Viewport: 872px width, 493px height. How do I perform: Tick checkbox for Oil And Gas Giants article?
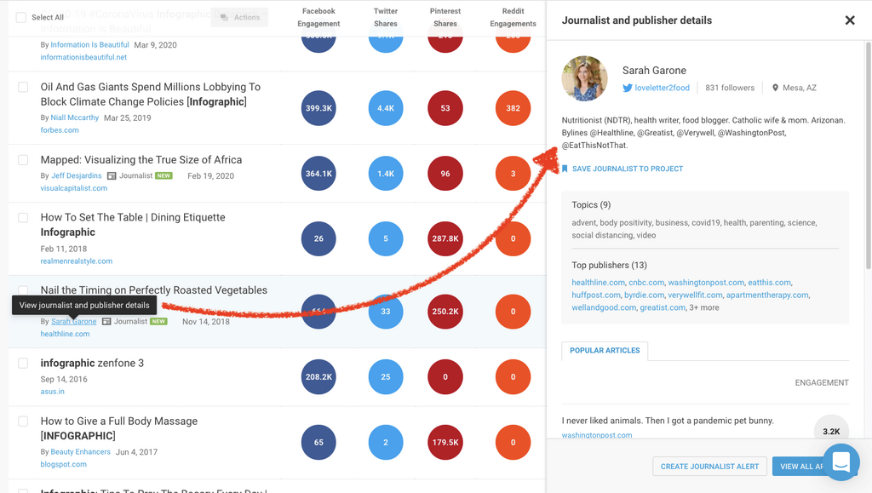23,87
